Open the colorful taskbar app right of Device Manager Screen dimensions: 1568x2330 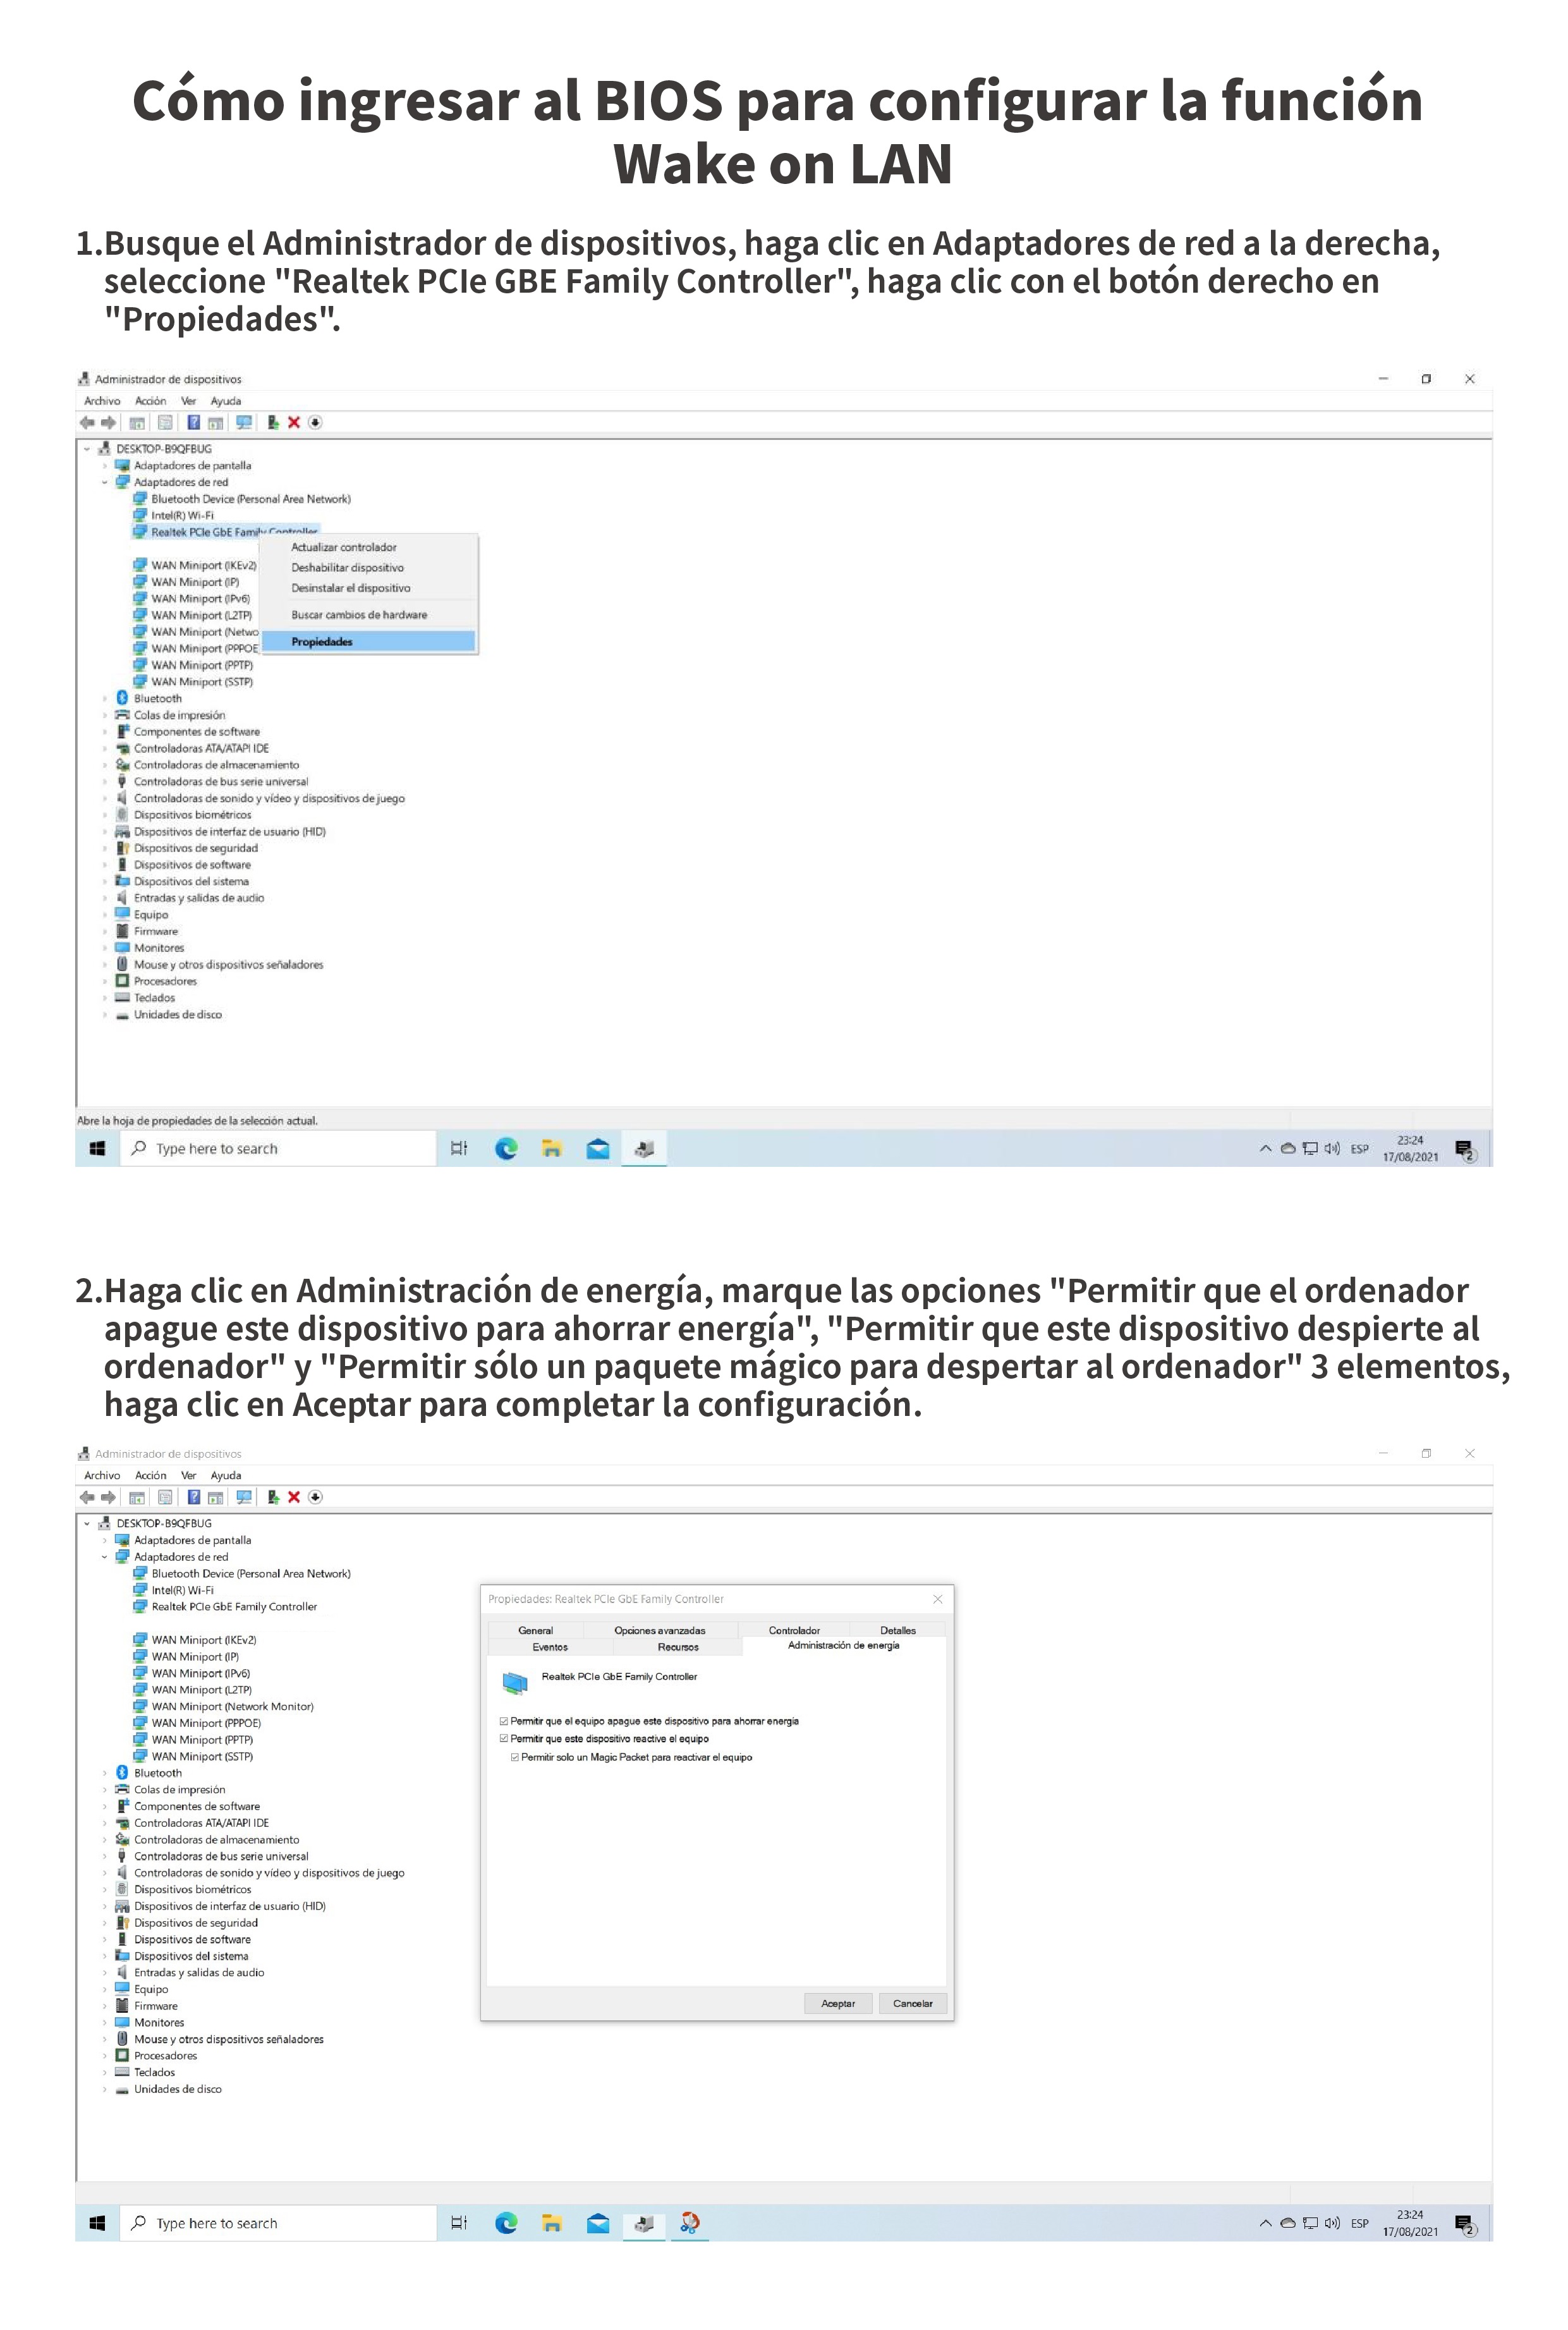pos(689,2222)
